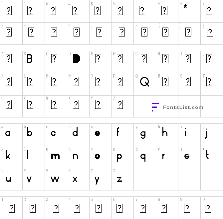Select the lowercase y glyph
Screen dimensions: 223x219
pyautogui.click(x=97, y=180)
